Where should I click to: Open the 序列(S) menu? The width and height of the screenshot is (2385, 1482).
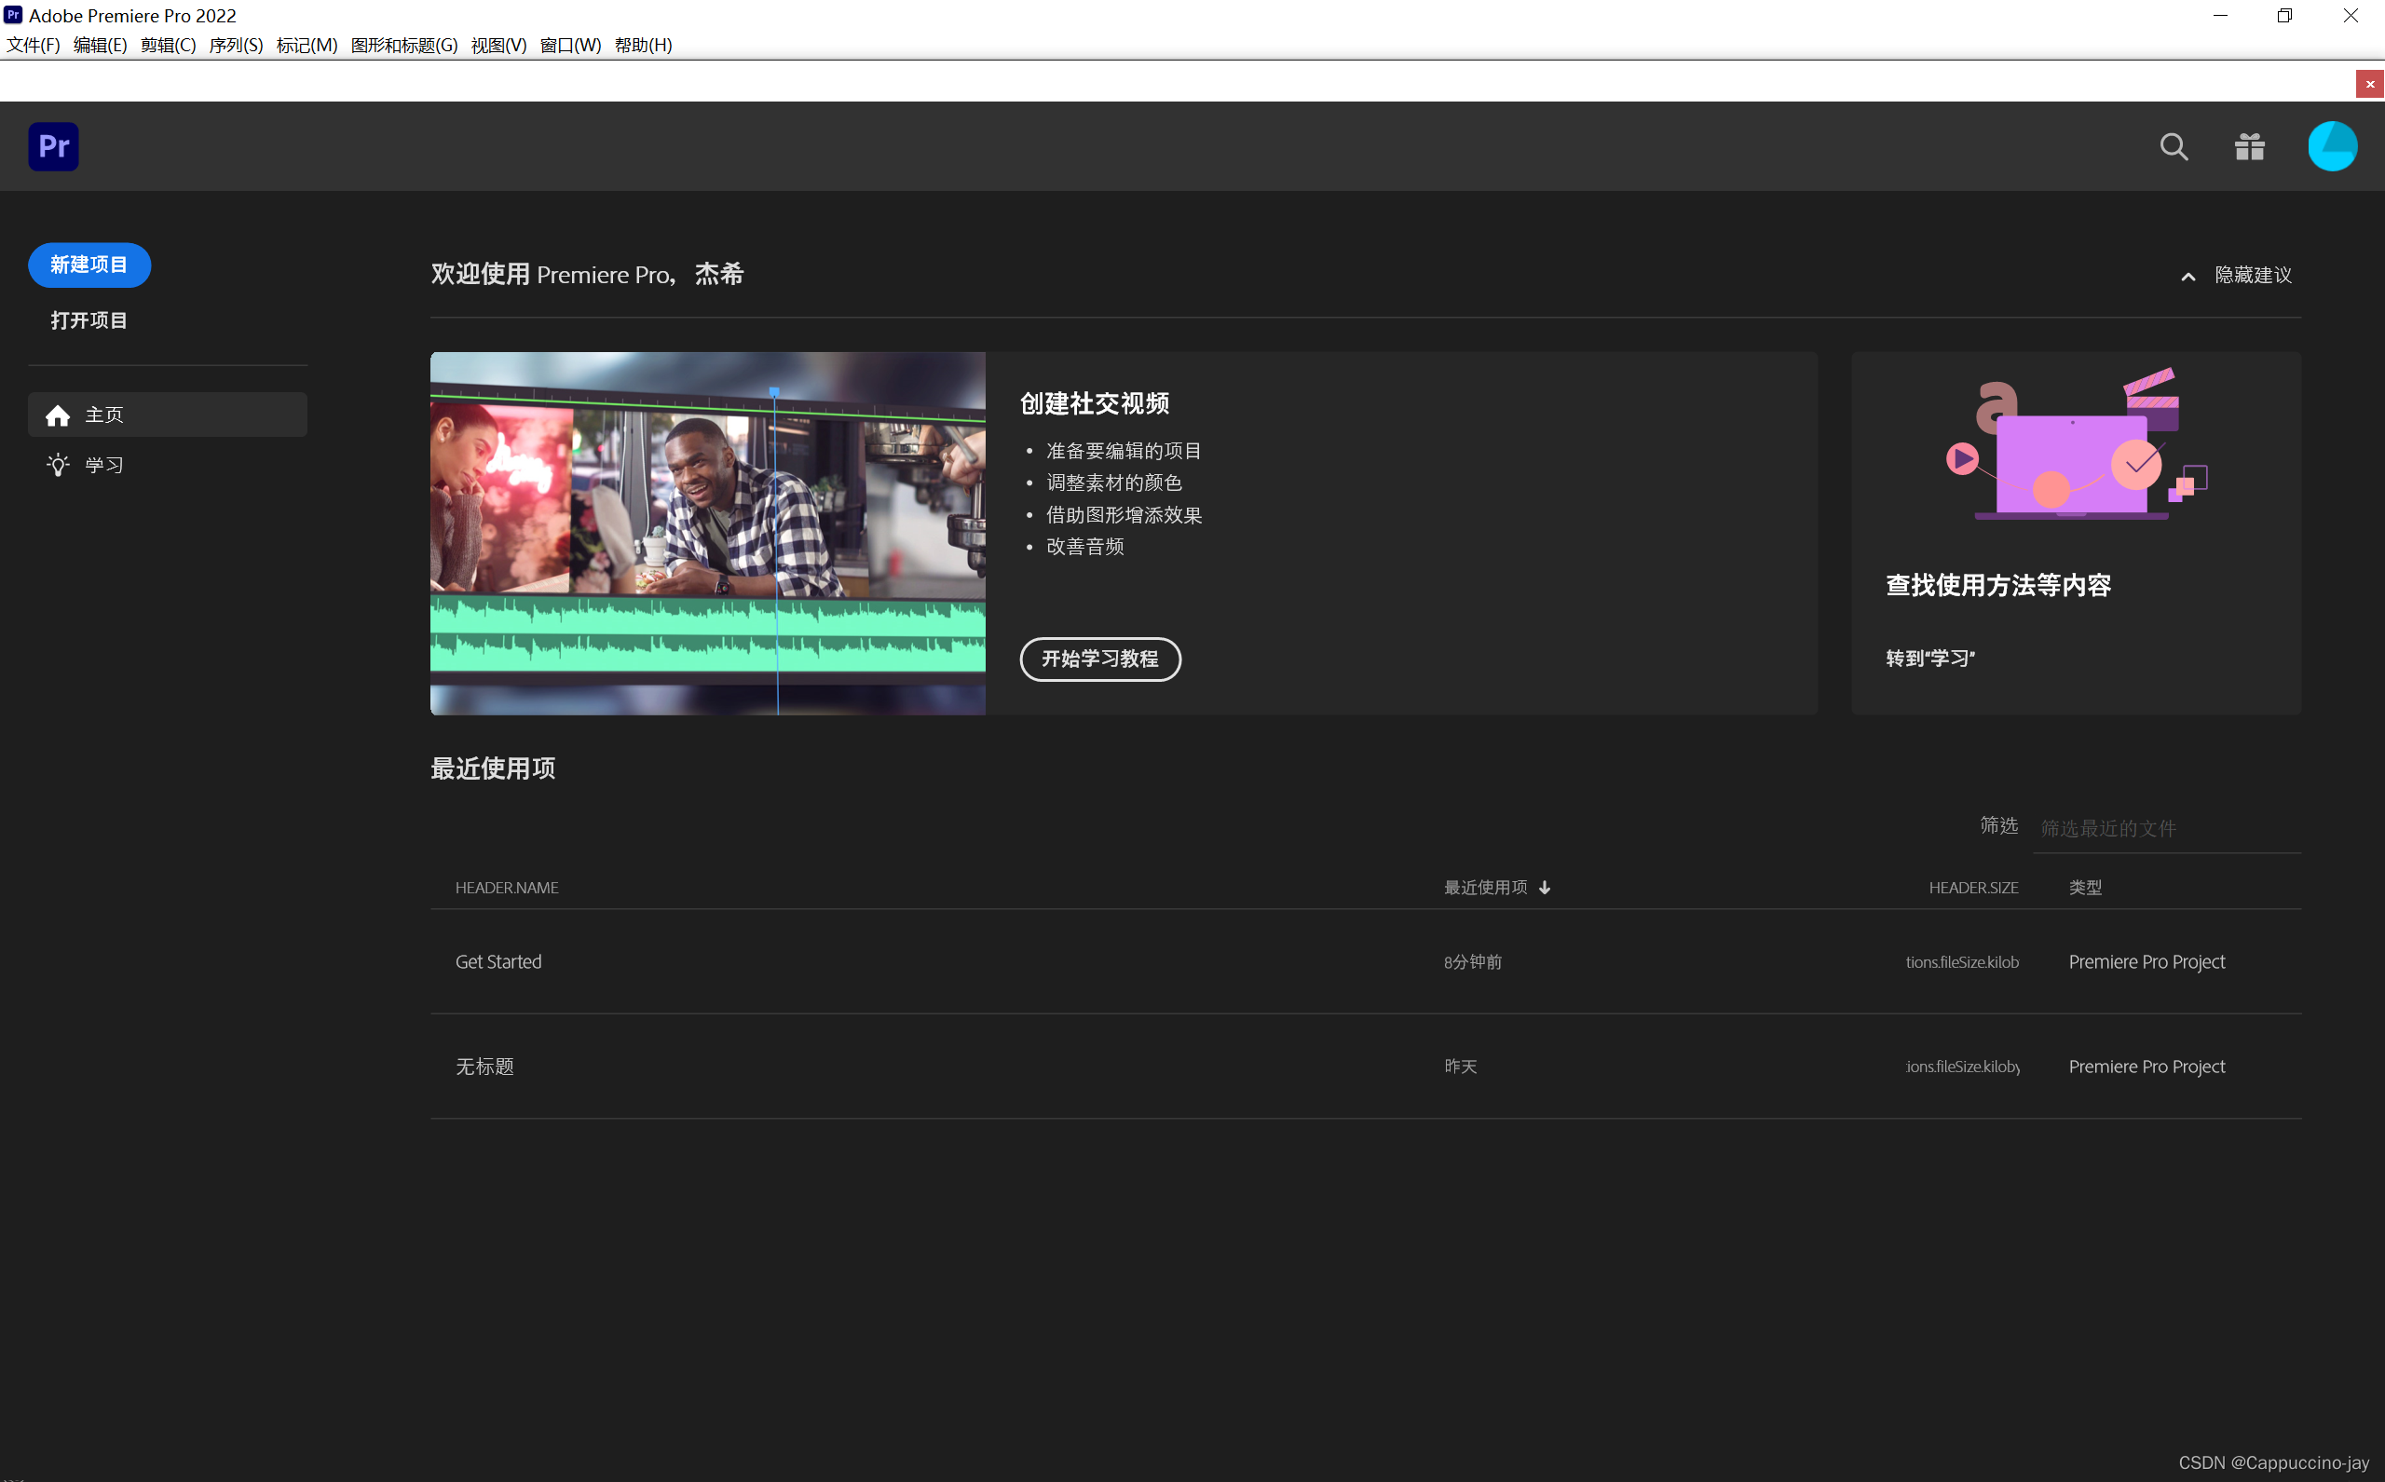pos(236,45)
